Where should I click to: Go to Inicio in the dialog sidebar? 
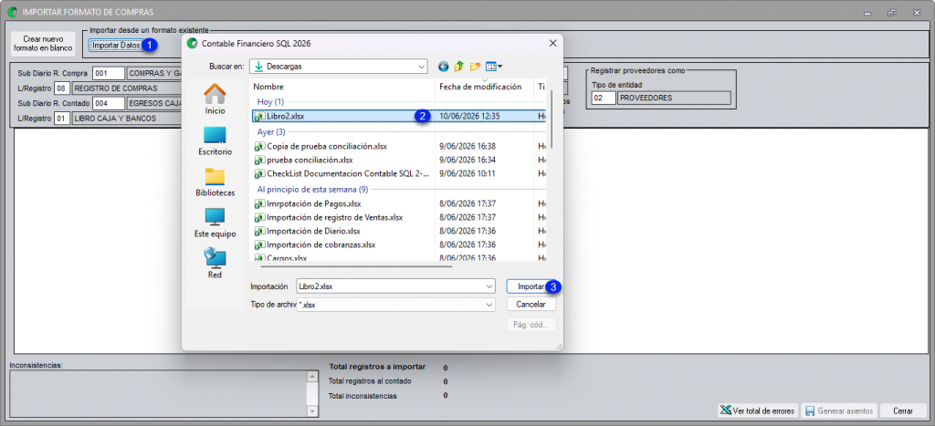[x=215, y=99]
